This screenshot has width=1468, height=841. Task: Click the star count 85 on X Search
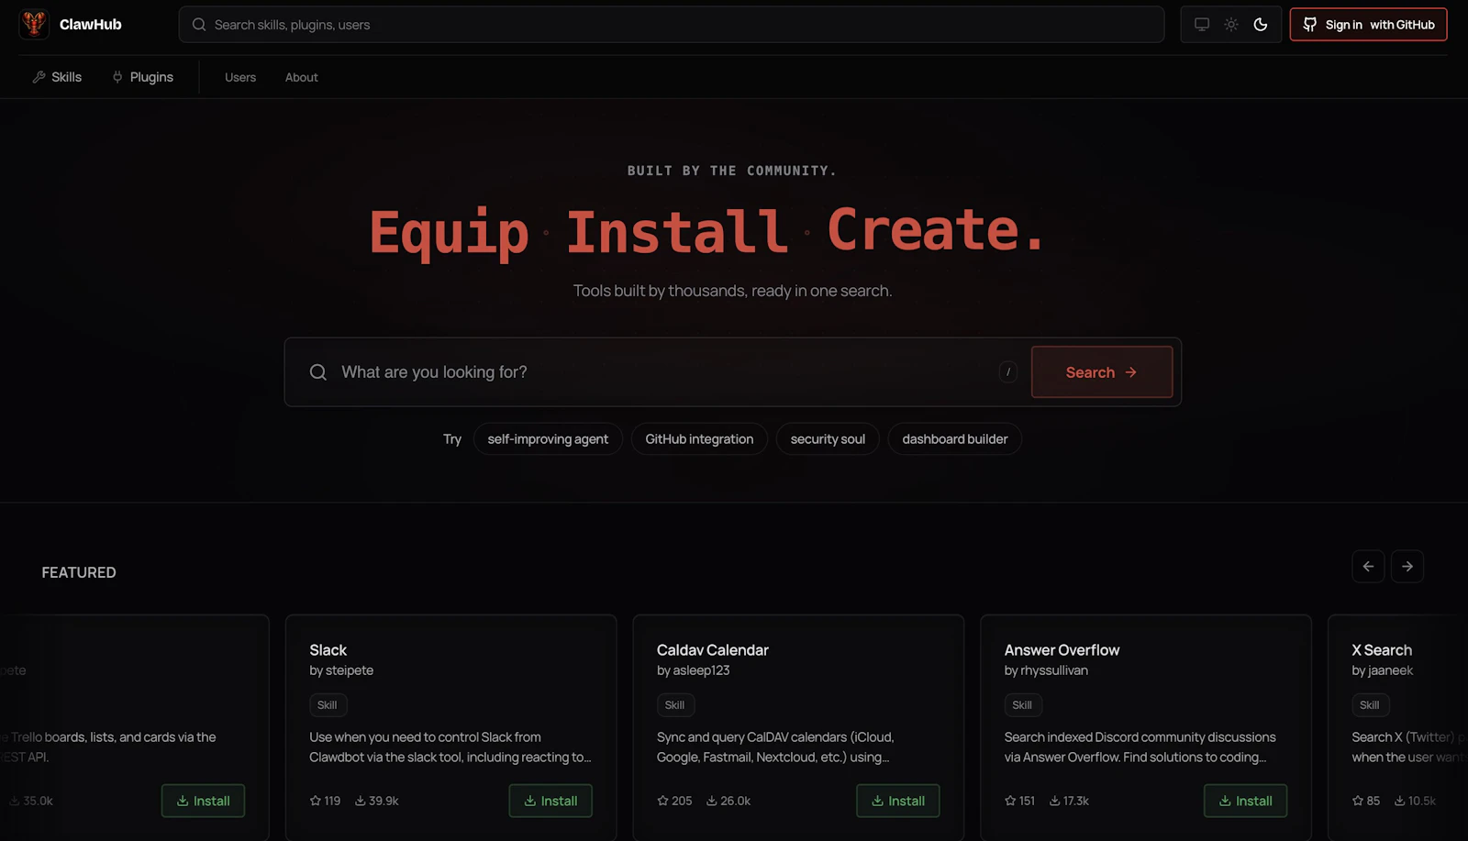tap(1366, 801)
